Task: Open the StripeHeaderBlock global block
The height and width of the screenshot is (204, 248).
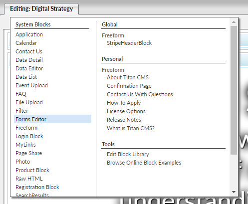Action: (x=129, y=43)
